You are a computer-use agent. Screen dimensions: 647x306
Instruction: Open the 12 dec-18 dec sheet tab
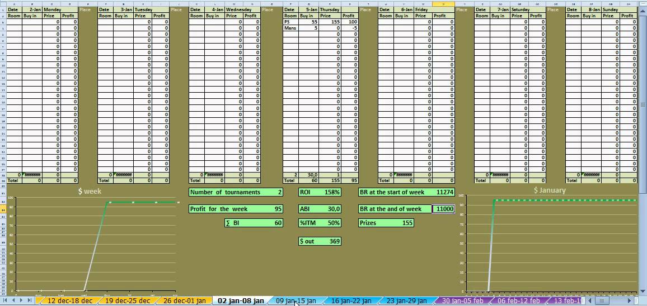click(70, 300)
